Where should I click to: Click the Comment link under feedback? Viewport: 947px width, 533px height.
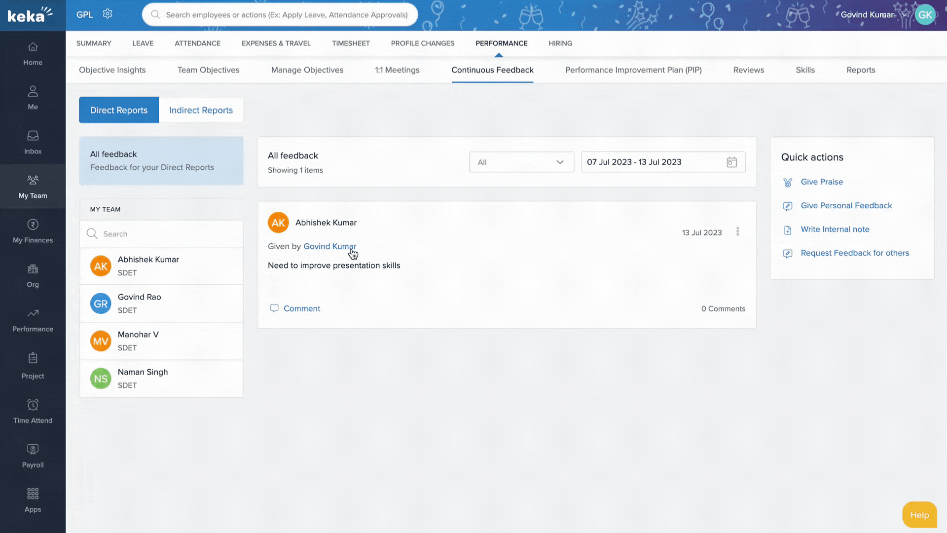[301, 308]
